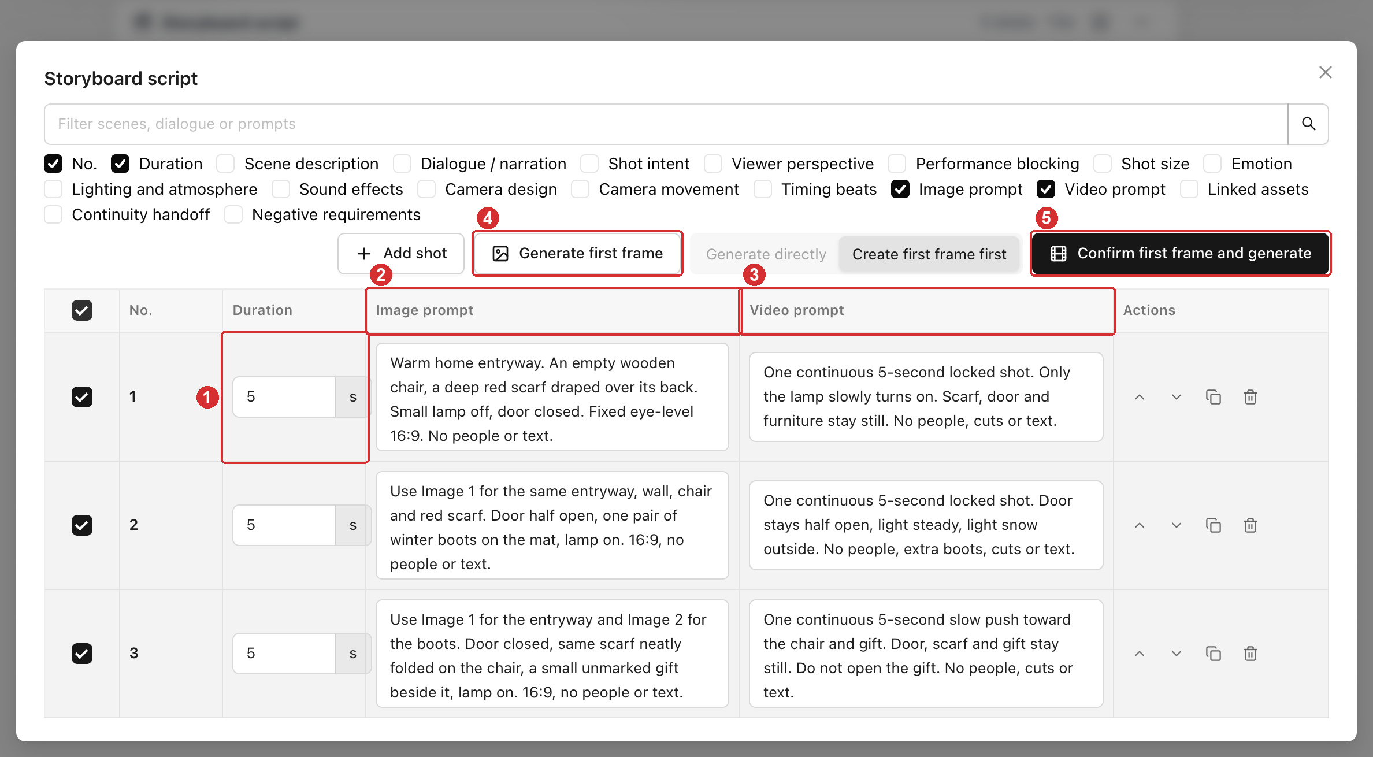
Task: Toggle the select-all checkbox in table header
Action: click(x=82, y=310)
